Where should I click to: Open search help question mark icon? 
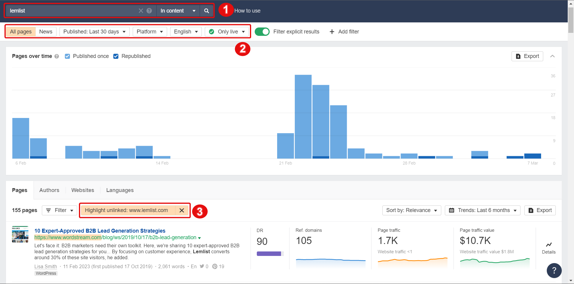pyautogui.click(x=149, y=11)
